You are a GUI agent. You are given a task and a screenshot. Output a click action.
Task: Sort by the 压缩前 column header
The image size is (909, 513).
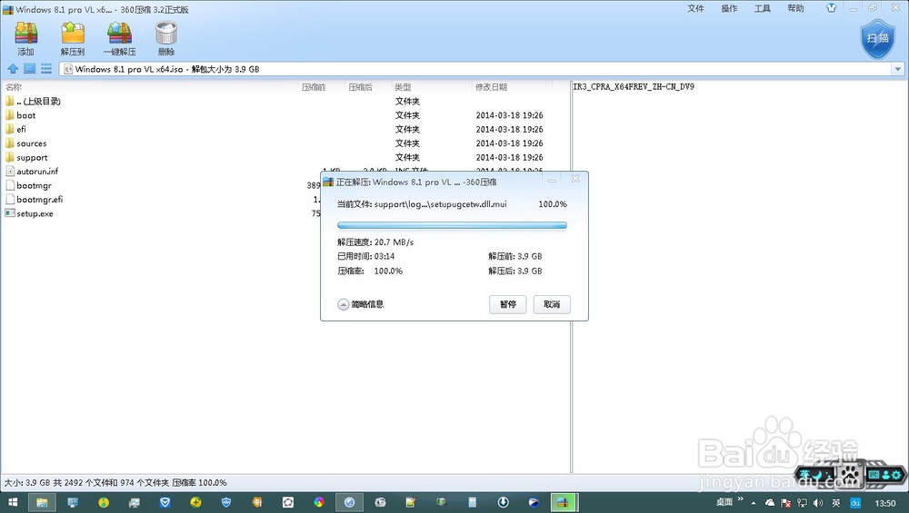click(314, 87)
